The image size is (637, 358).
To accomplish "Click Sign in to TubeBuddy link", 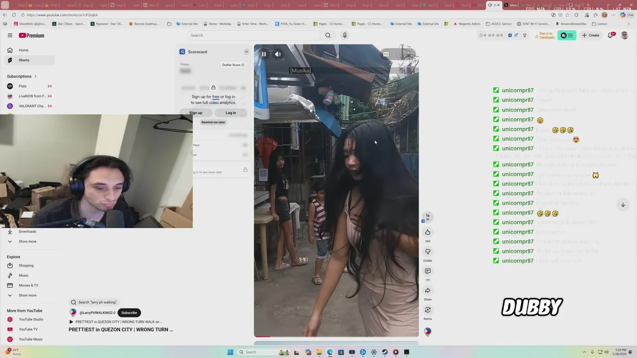I will click(546, 35).
